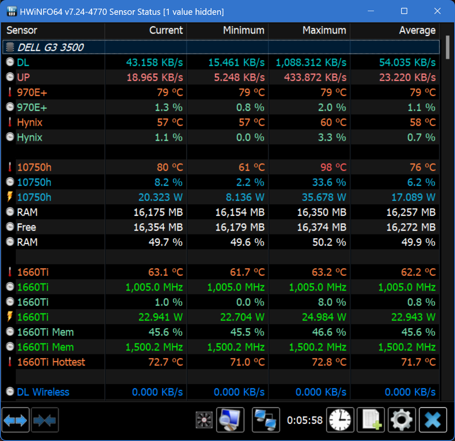Viewport: 455px width, 441px height.
Task: Select the UP sensor label
Action: click(x=23, y=77)
